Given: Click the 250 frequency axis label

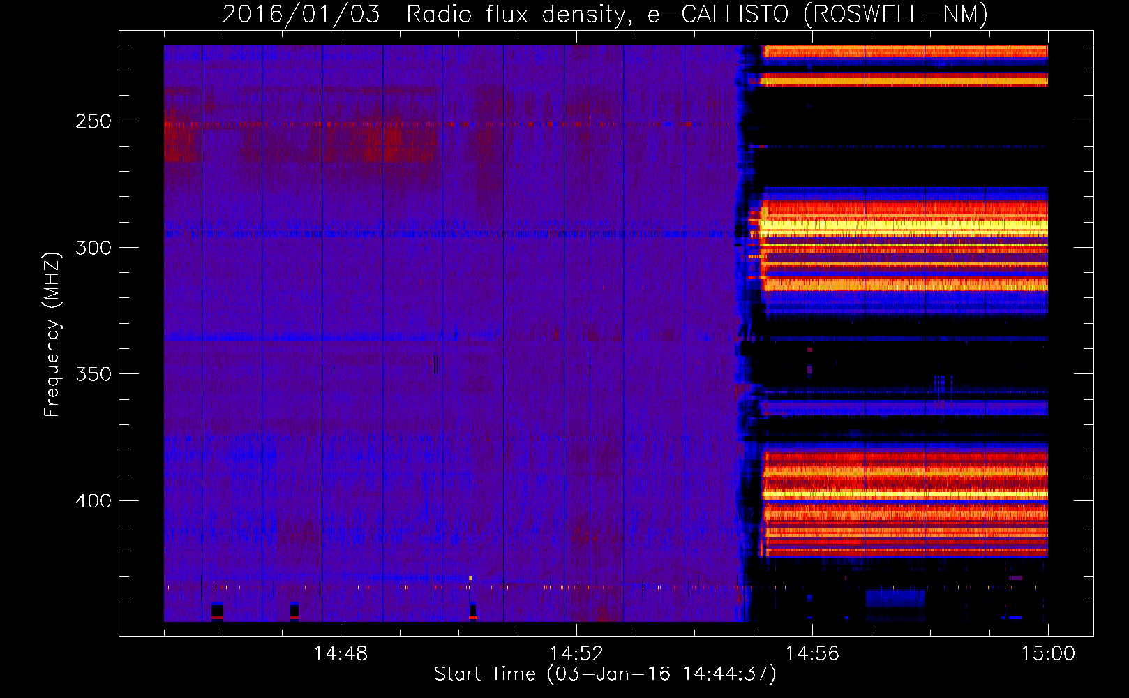Looking at the screenshot, I should pyautogui.click(x=94, y=121).
